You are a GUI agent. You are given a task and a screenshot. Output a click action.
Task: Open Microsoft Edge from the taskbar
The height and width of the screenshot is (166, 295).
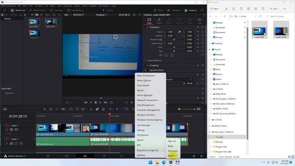click(x=164, y=162)
